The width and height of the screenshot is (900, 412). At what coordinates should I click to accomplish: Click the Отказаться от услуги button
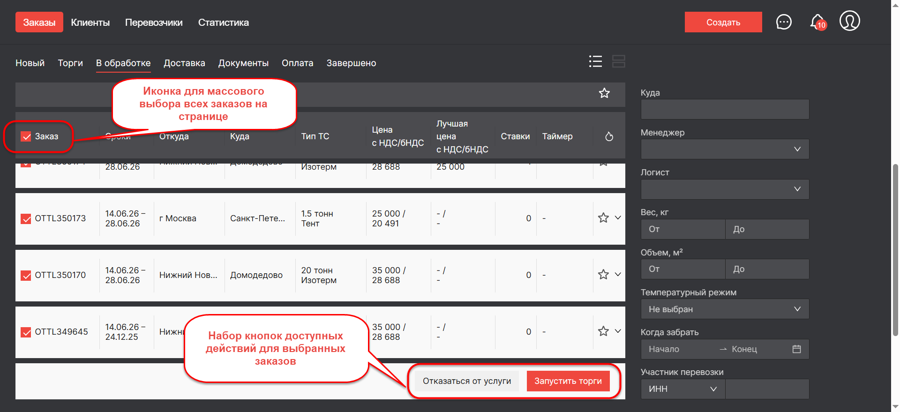[x=466, y=381]
